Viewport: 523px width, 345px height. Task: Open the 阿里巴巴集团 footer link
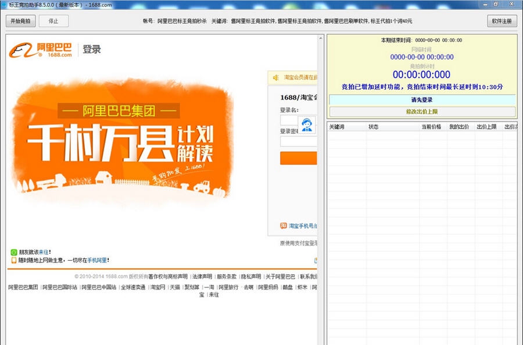(x=23, y=287)
